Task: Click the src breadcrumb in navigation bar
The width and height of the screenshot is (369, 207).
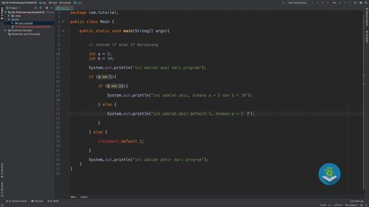Action: (43, 2)
